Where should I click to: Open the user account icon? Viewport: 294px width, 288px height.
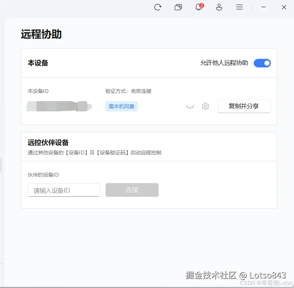click(219, 7)
